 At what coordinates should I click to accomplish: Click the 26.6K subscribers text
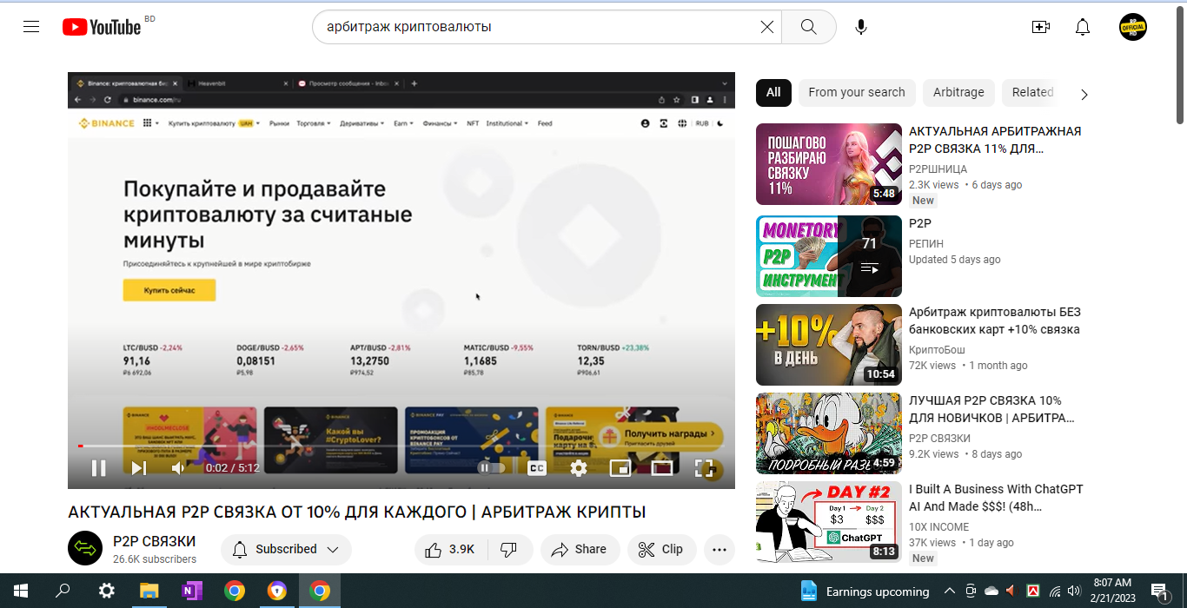click(x=155, y=559)
